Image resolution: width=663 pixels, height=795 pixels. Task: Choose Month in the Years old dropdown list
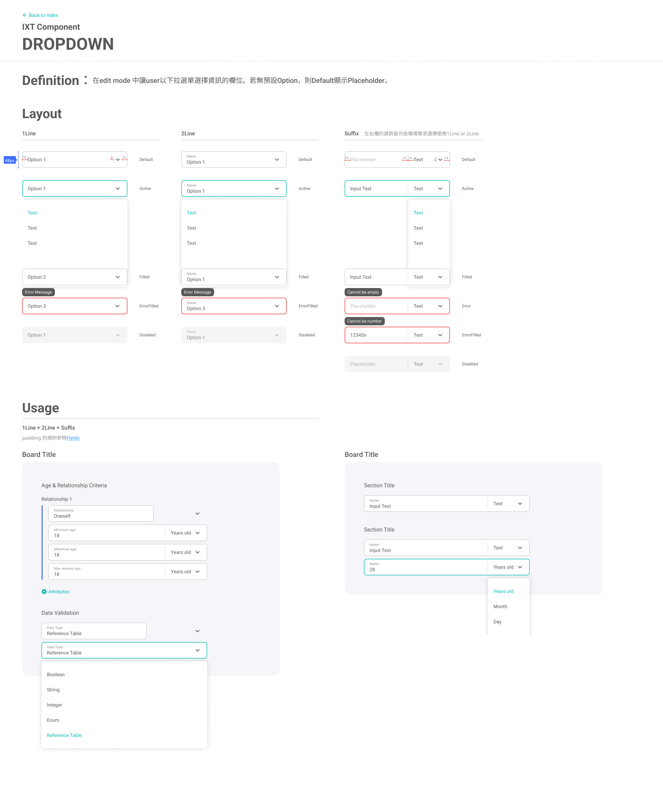coord(500,606)
